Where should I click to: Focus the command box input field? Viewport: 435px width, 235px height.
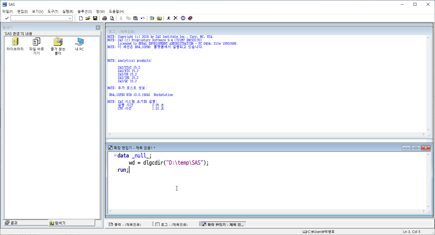(x=39, y=18)
